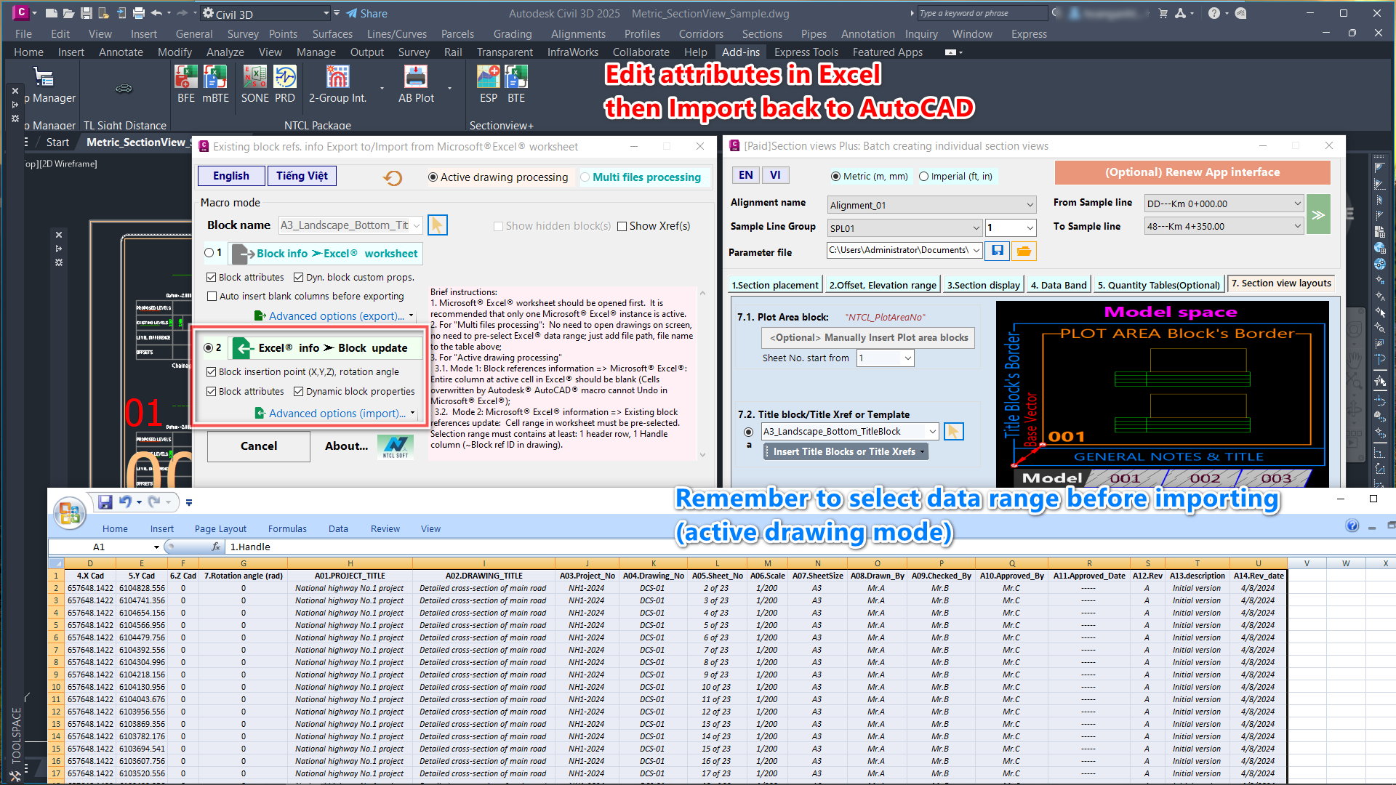Screen dimensions: 1396x785
Task: Toggle Auto insert blank columns checkbox
Action: [212, 297]
